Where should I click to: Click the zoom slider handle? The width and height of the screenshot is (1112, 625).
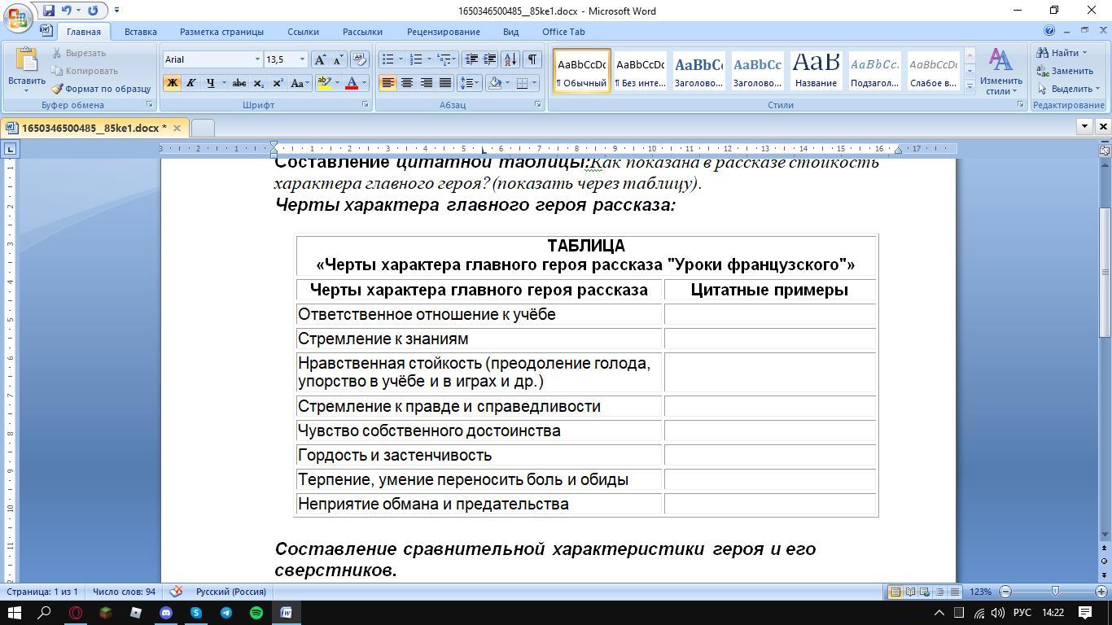point(1055,592)
